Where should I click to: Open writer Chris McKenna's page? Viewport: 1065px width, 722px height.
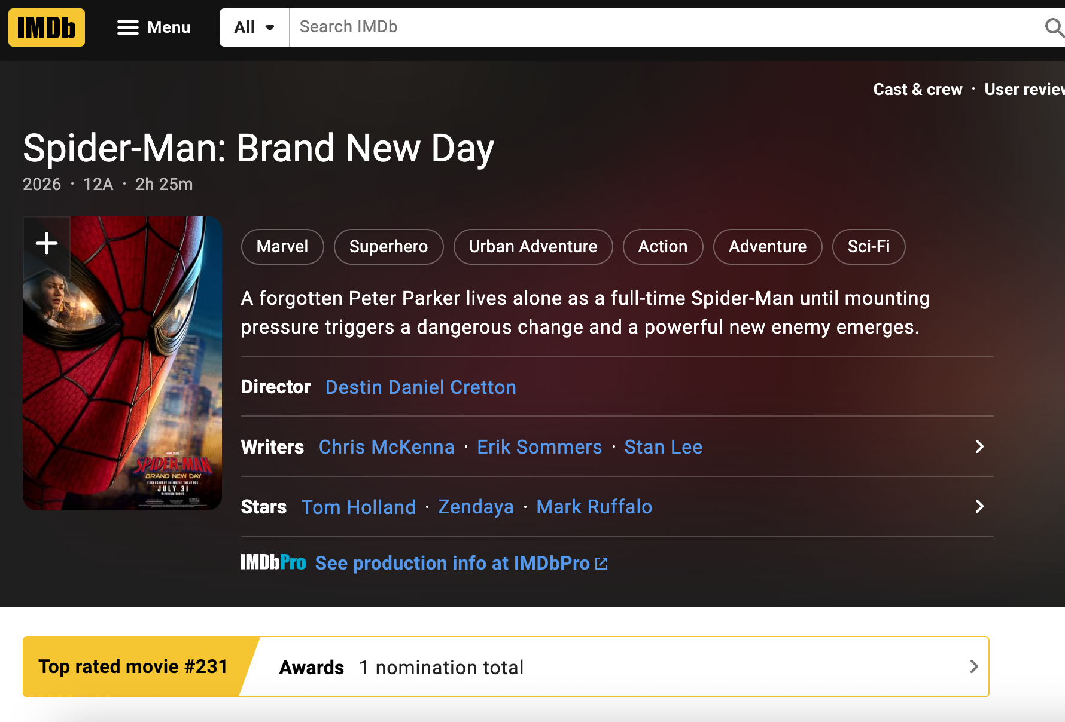(387, 447)
